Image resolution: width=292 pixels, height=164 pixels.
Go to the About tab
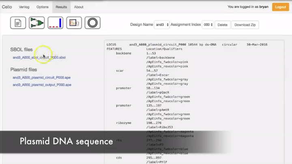pos(79,7)
